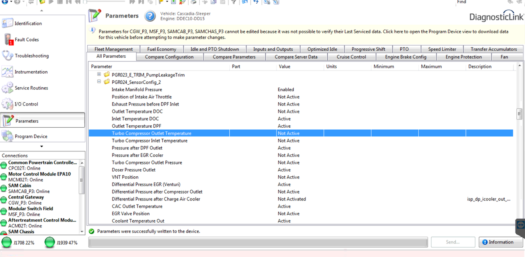Click the isp_dp_icooler_out description cell

tap(489, 199)
